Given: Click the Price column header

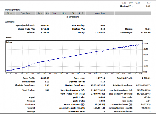Looking at the screenshot, I should 64,13.
